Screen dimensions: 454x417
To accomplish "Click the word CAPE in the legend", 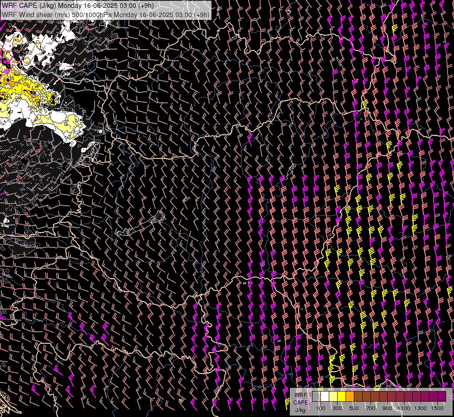I will (301, 403).
